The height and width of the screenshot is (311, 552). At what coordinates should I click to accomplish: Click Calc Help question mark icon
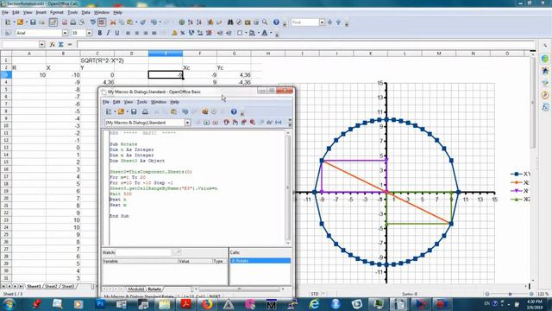point(276,22)
